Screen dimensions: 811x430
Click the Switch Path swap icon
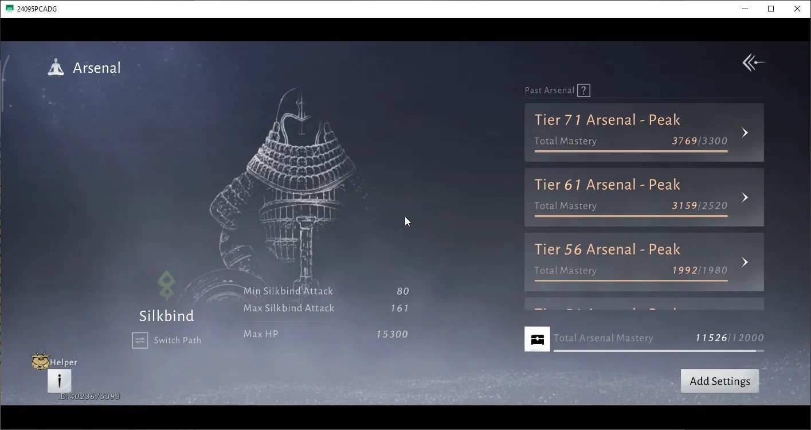(x=140, y=340)
